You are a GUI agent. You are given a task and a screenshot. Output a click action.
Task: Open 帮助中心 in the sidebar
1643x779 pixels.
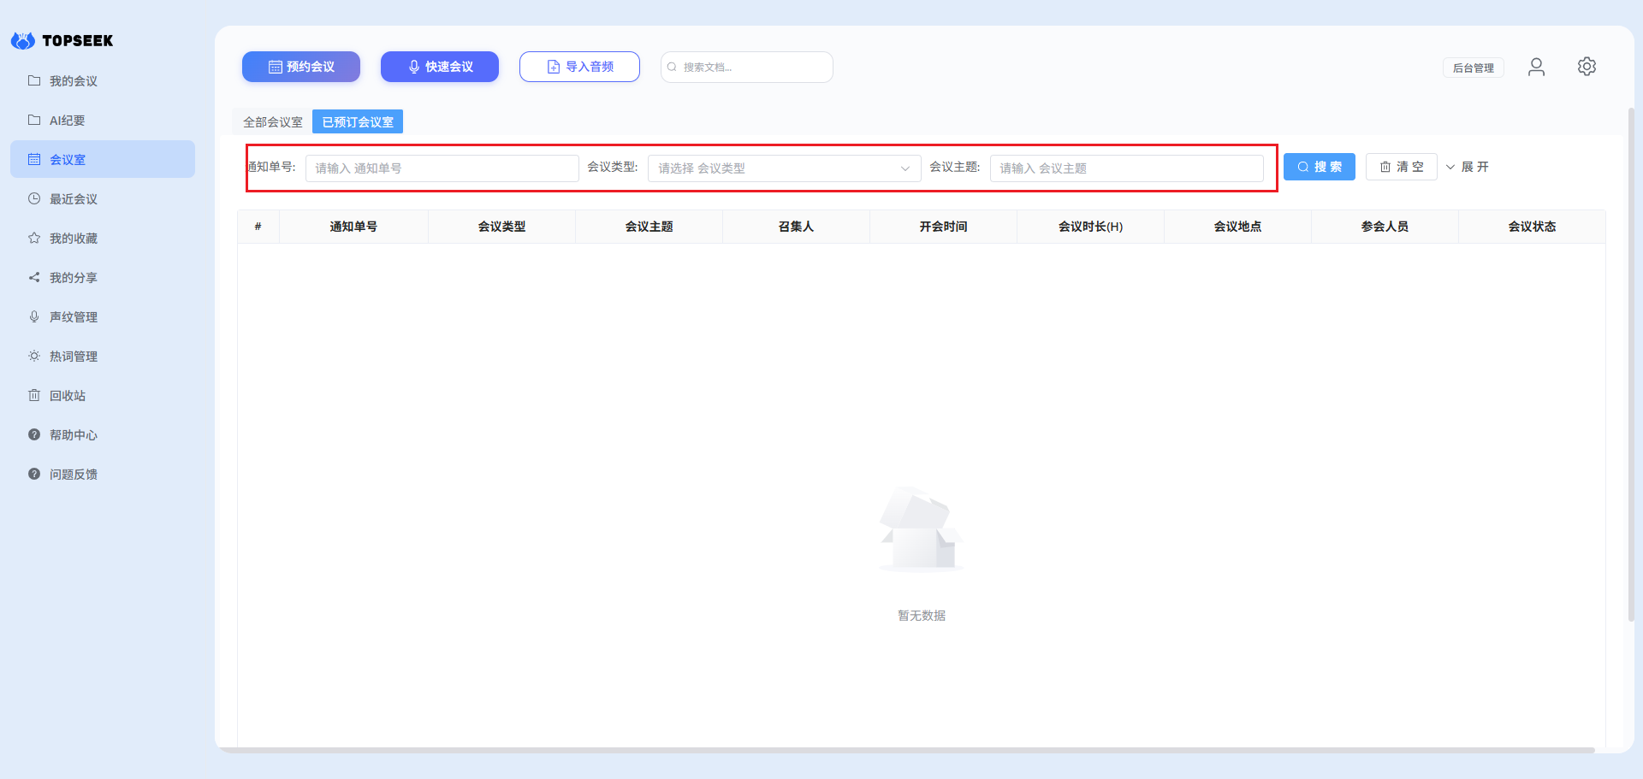click(x=73, y=435)
